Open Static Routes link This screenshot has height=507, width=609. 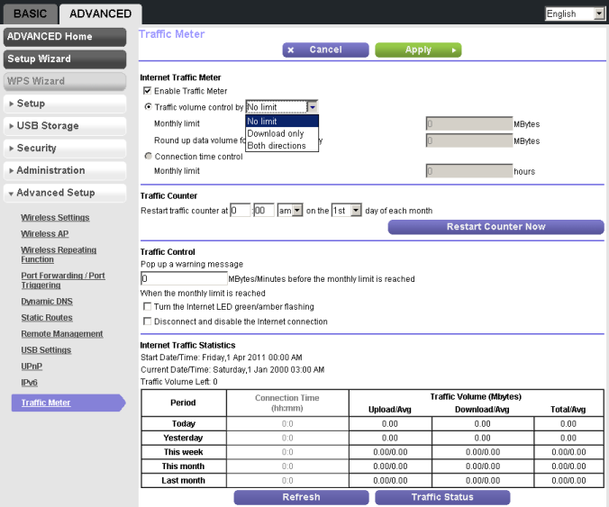[47, 318]
